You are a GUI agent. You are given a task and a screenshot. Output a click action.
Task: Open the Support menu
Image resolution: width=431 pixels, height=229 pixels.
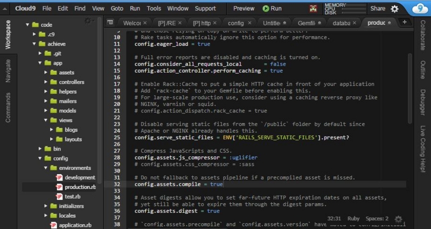click(x=205, y=9)
